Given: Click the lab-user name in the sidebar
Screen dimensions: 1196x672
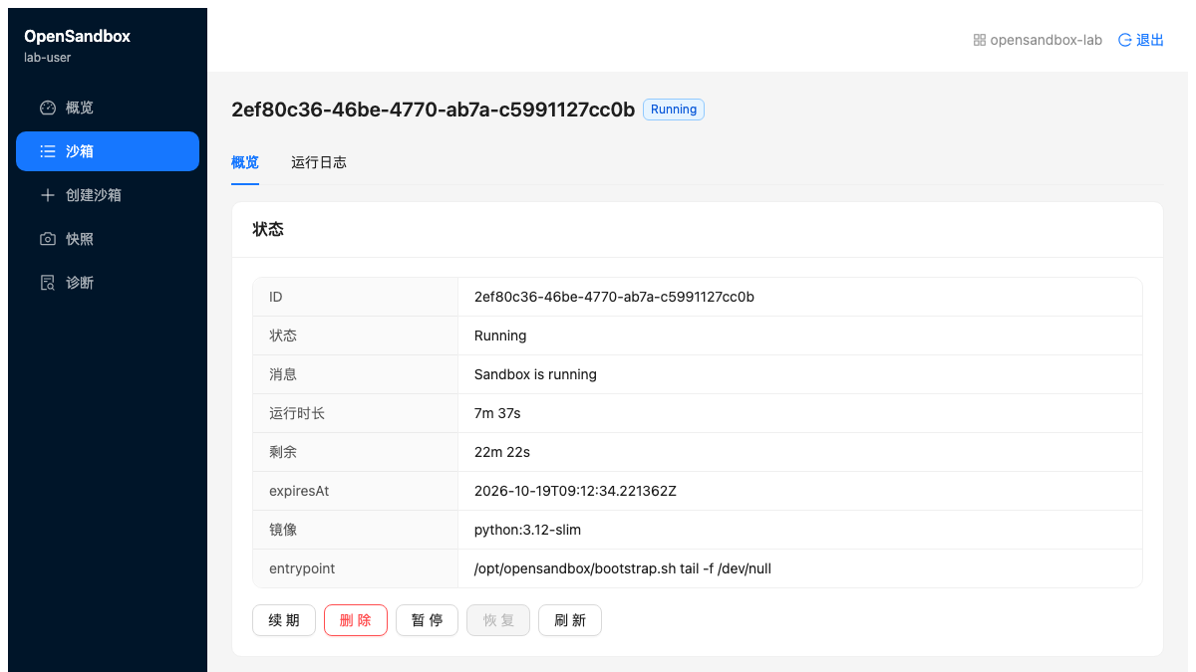Looking at the screenshot, I should pyautogui.click(x=47, y=58).
